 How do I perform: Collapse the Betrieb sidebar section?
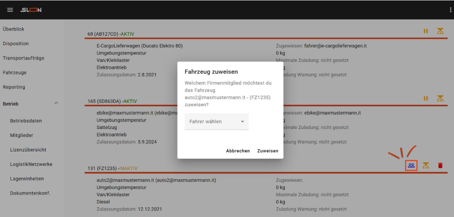(56, 103)
